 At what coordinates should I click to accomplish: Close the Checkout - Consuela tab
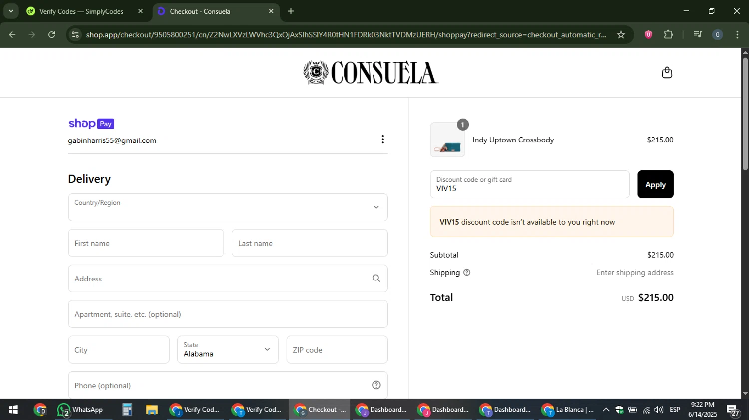(x=271, y=11)
